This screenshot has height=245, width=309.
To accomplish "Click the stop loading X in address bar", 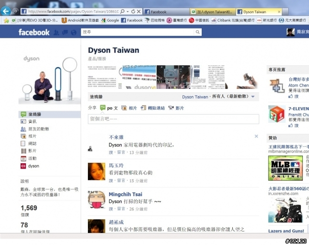I will pyautogui.click(x=139, y=12).
